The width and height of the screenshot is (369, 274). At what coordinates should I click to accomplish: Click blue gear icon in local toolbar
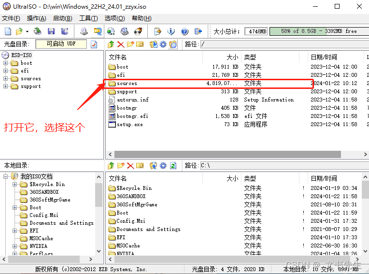coord(163,166)
